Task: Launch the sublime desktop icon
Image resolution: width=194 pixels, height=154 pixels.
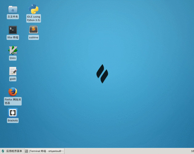Action: pyautogui.click(x=34, y=30)
